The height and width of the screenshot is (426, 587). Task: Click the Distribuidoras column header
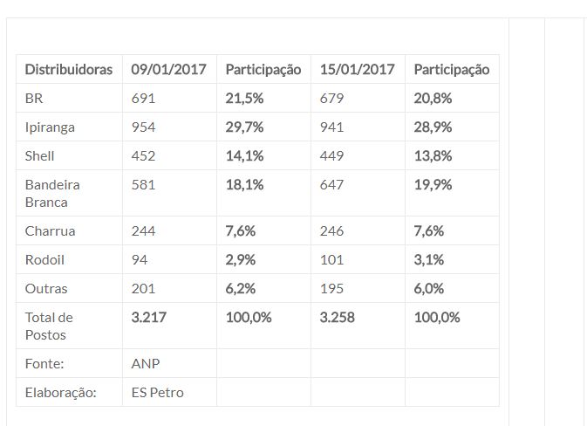[x=69, y=69]
